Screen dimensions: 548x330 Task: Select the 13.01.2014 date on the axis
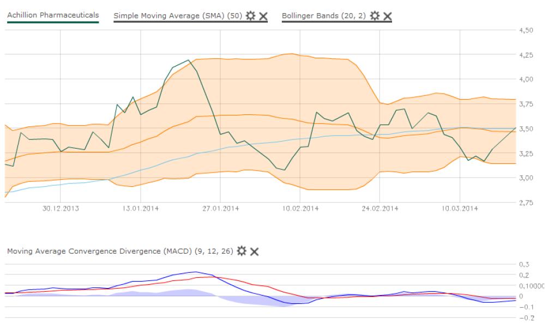[140, 208]
